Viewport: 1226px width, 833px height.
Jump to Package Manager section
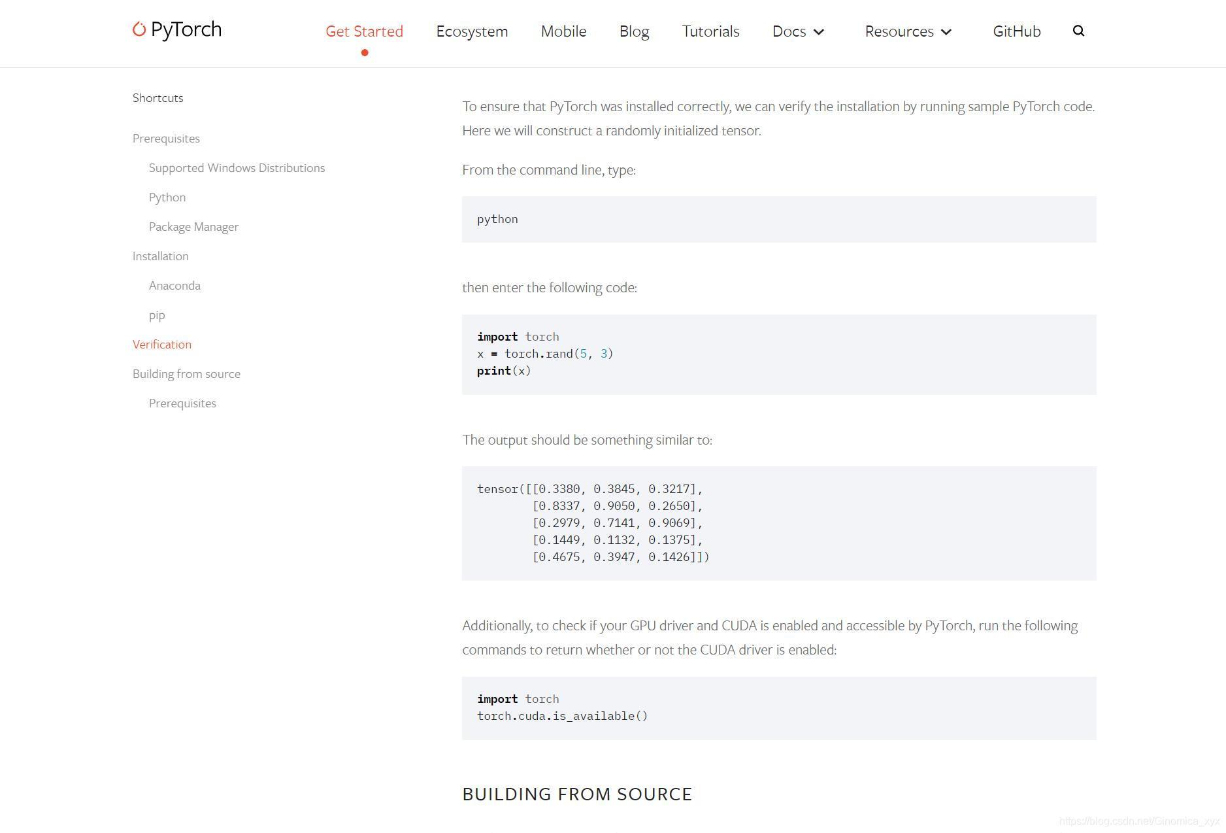[x=193, y=227]
